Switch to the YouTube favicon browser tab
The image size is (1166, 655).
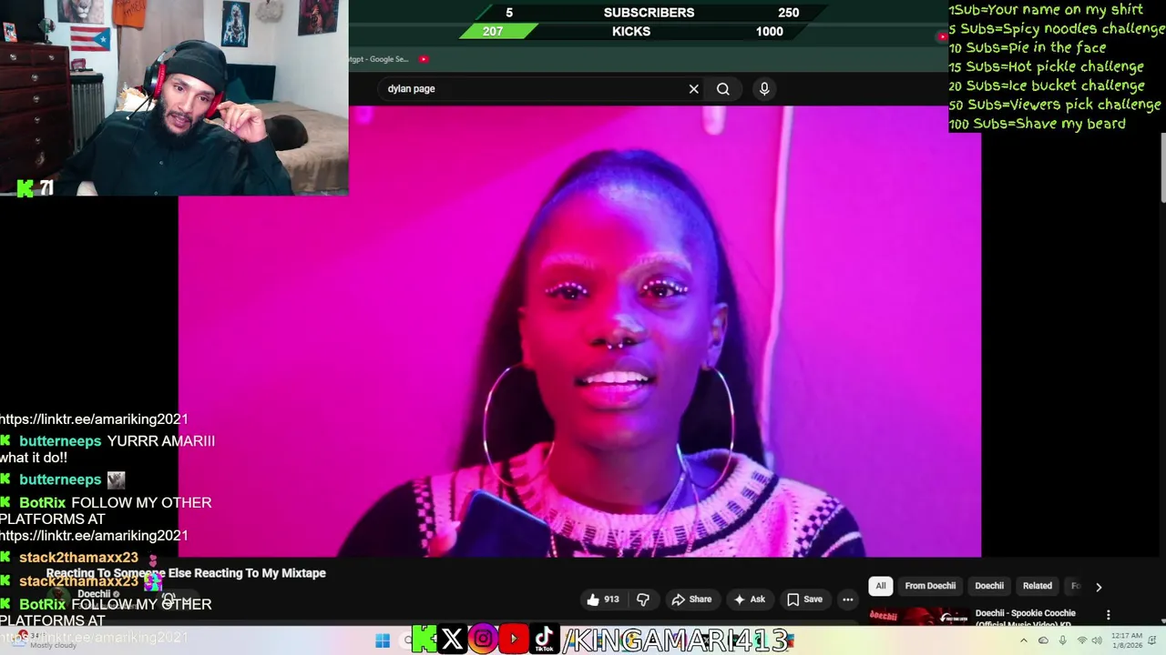(424, 59)
